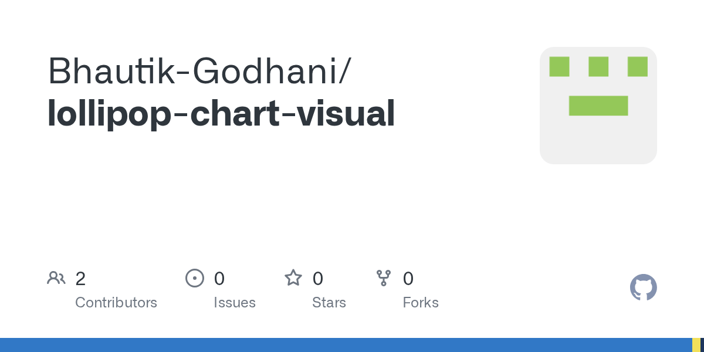Click the Stars star icon

coord(293,278)
